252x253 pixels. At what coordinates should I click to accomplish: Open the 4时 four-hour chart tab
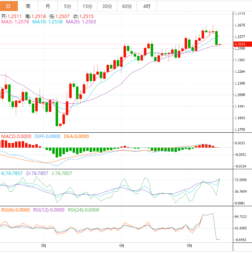pyautogui.click(x=147, y=6)
